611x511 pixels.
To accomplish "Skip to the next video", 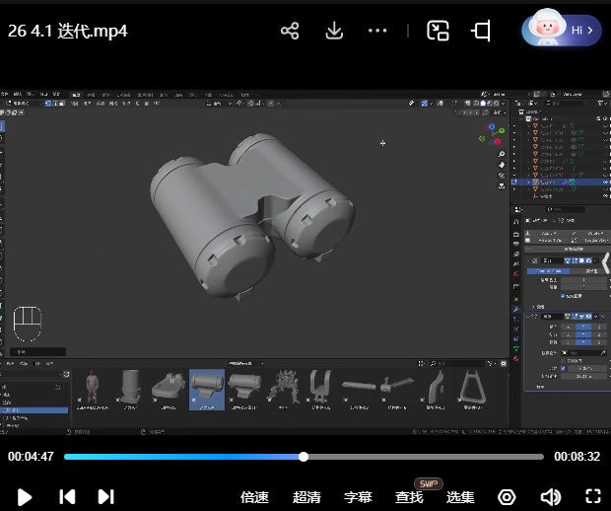I will 106,497.
